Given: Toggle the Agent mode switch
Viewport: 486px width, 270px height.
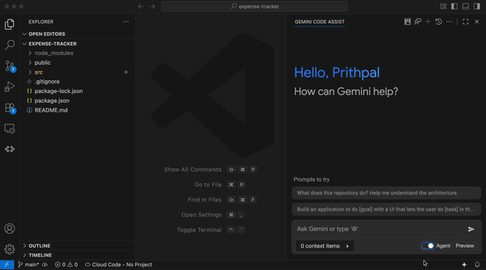Looking at the screenshot, I should pos(428,246).
